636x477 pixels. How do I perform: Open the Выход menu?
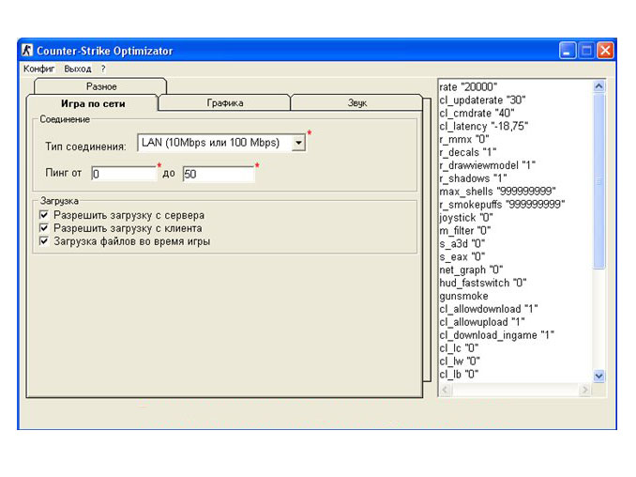(x=78, y=69)
